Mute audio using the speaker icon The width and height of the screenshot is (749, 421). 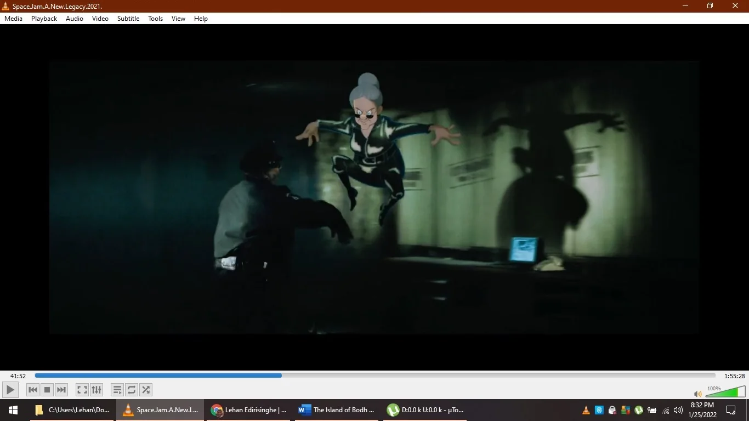pyautogui.click(x=698, y=394)
